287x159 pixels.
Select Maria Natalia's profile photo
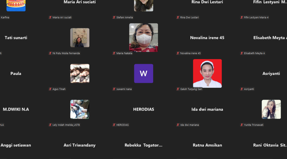pos(143,38)
